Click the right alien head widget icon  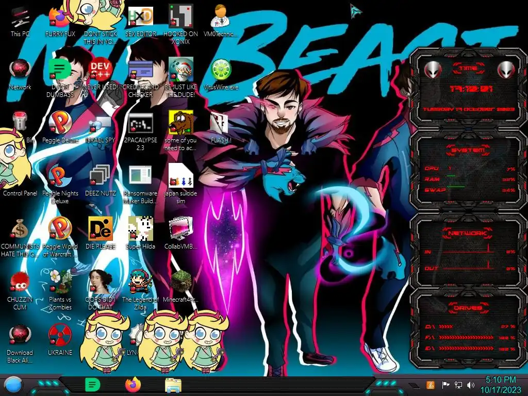pos(506,70)
